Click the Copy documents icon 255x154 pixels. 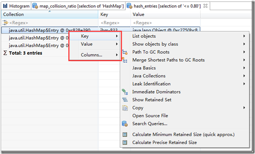(125, 108)
